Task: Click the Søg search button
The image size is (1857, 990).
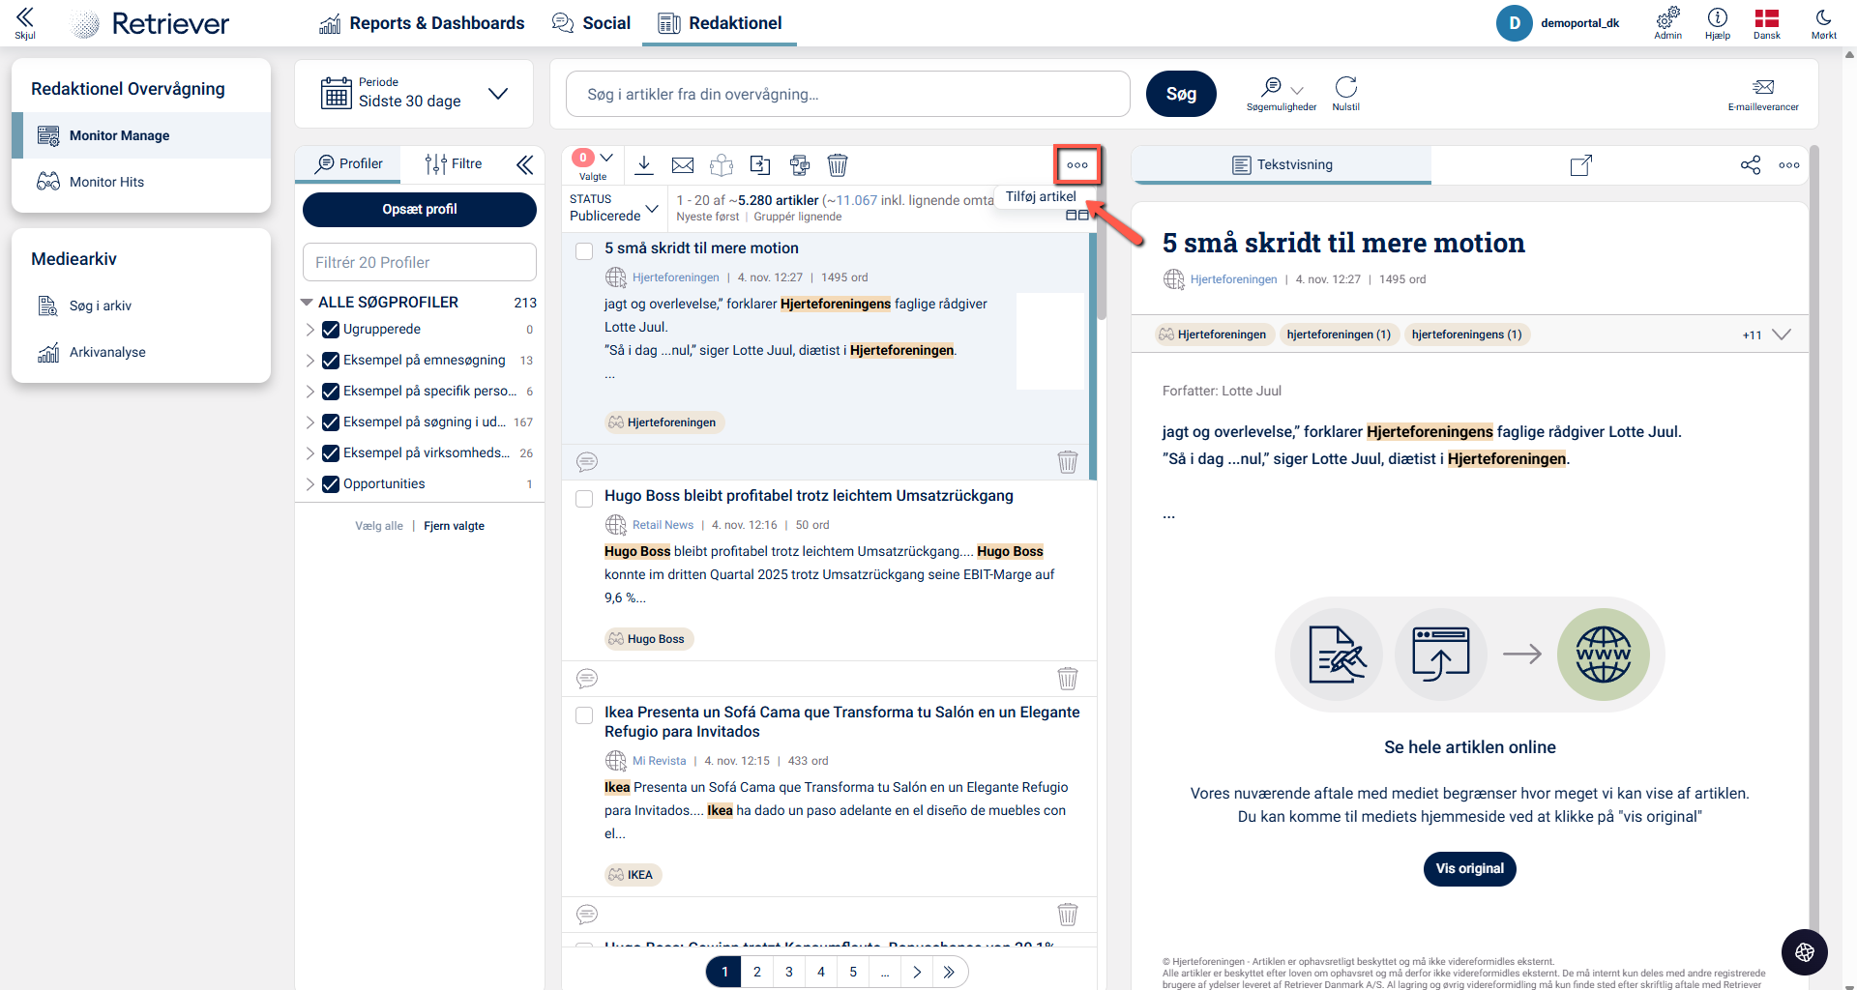Action: point(1181,94)
